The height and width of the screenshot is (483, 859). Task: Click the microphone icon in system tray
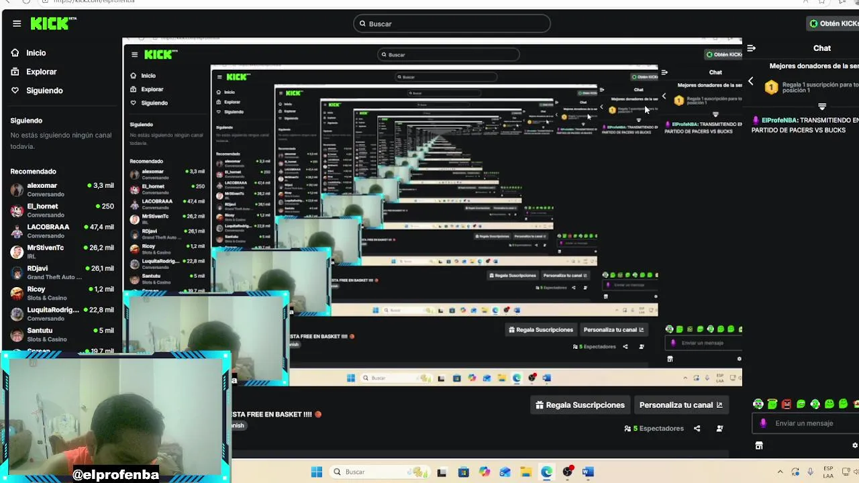810,472
